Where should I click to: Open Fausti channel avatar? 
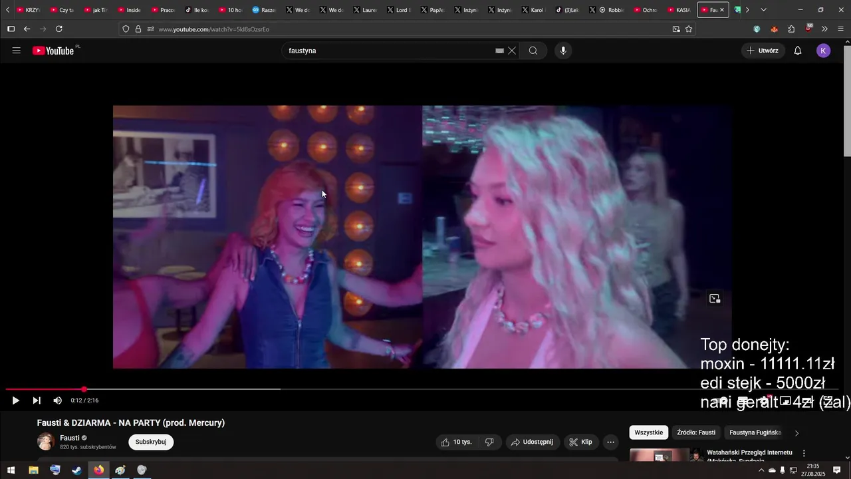click(46, 442)
